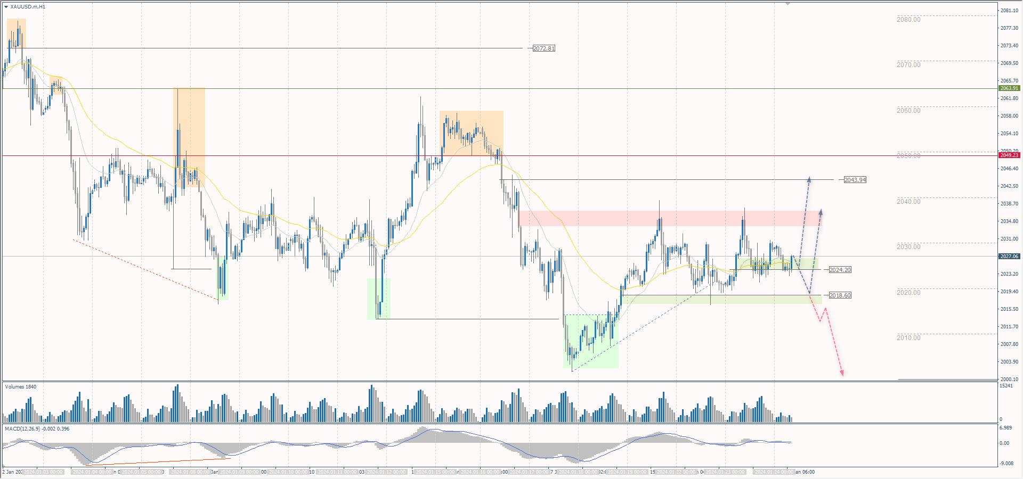Open the dropdown triangle beside XAUUSD.m,H1
This screenshot has width=1023, height=479.
[x=6, y=7]
